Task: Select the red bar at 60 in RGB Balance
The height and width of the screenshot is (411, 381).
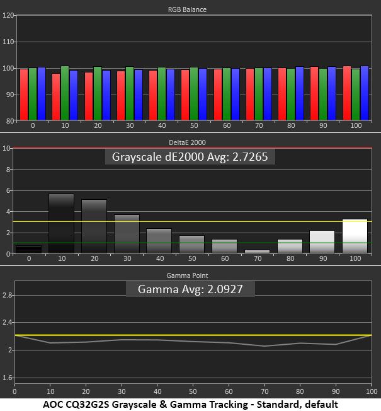Action: 218,95
